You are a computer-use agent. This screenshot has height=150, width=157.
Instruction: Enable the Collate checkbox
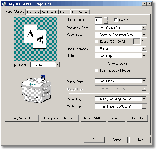(x=116, y=20)
